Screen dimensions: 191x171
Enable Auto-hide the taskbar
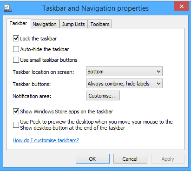pyautogui.click(x=16, y=49)
